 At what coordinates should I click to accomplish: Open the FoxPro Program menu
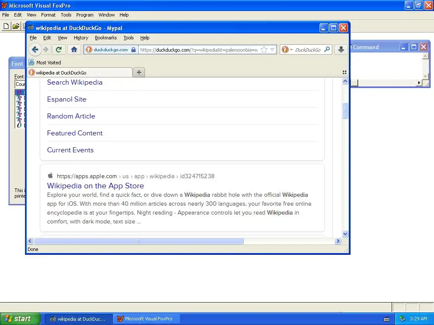coord(85,15)
